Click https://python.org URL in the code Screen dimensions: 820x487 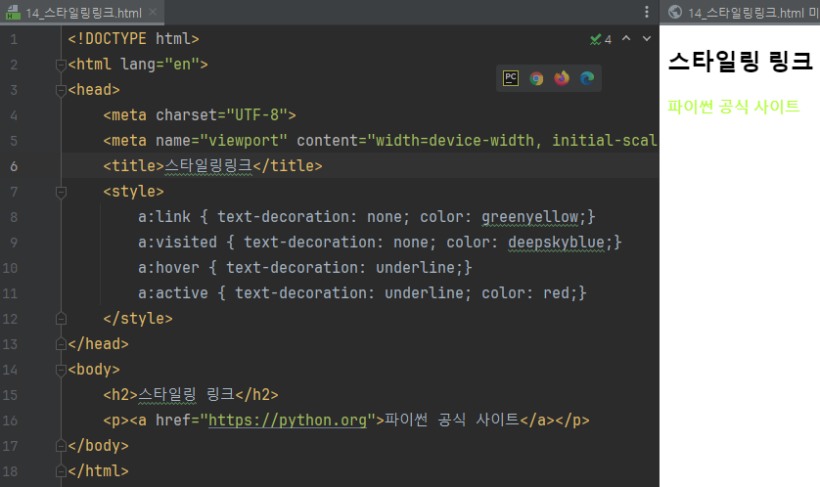point(288,421)
